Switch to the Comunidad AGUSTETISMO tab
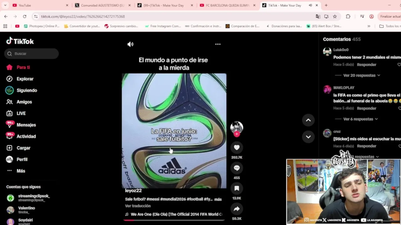Screen dimensions: 401x225 pyautogui.click(x=102, y=5)
